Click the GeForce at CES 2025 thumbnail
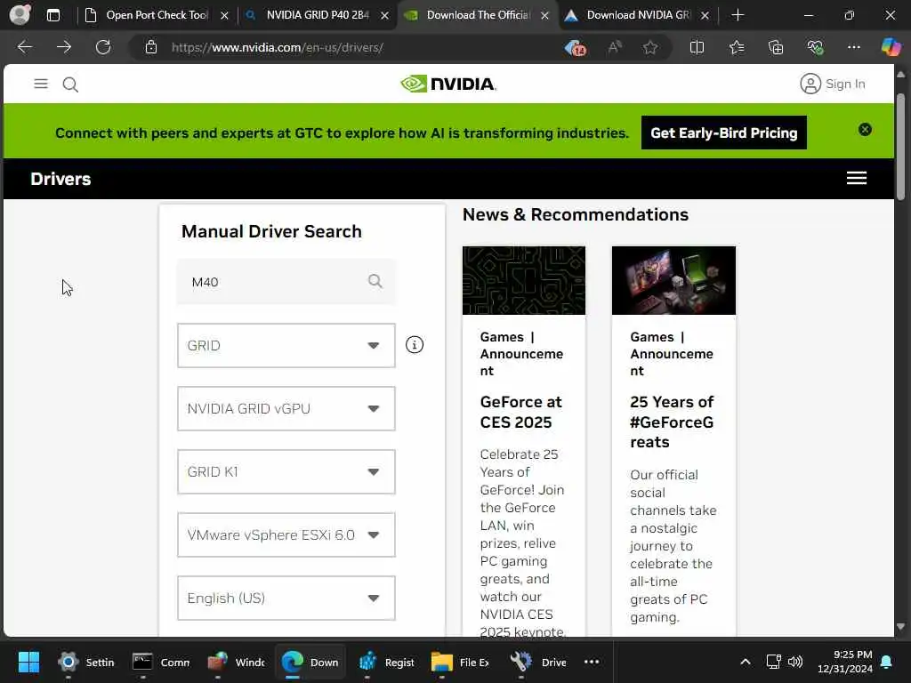 [x=524, y=280]
